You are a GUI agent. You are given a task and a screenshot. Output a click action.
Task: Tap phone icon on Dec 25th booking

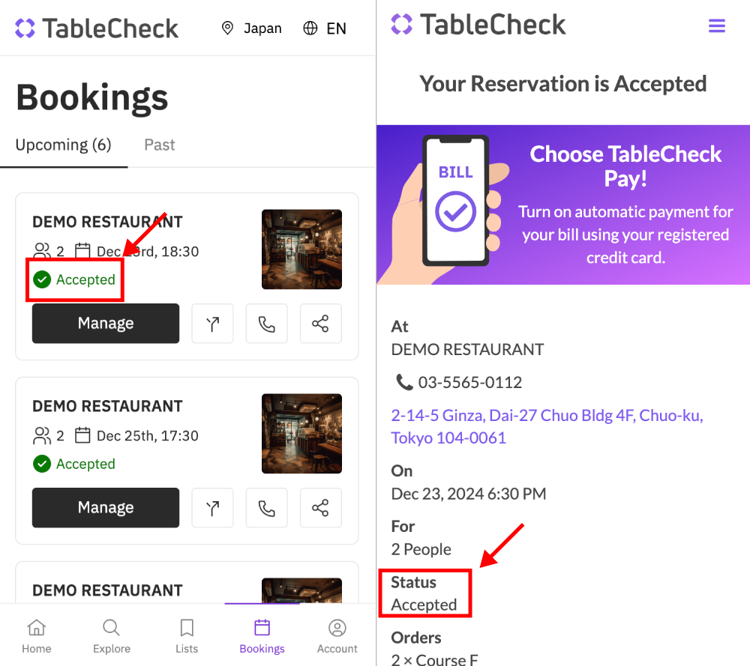click(266, 508)
